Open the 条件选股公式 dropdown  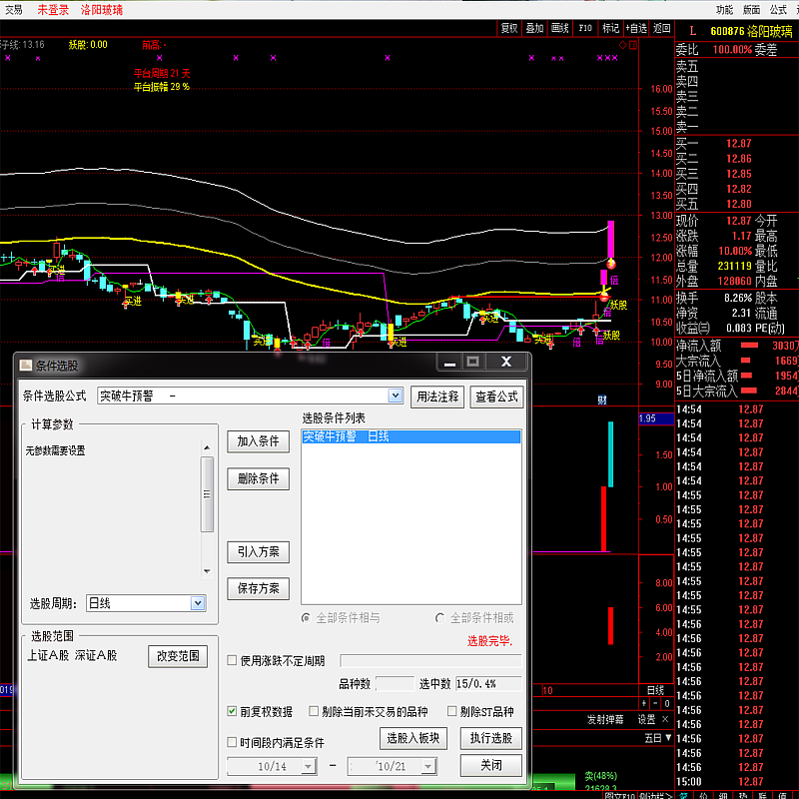click(x=395, y=396)
